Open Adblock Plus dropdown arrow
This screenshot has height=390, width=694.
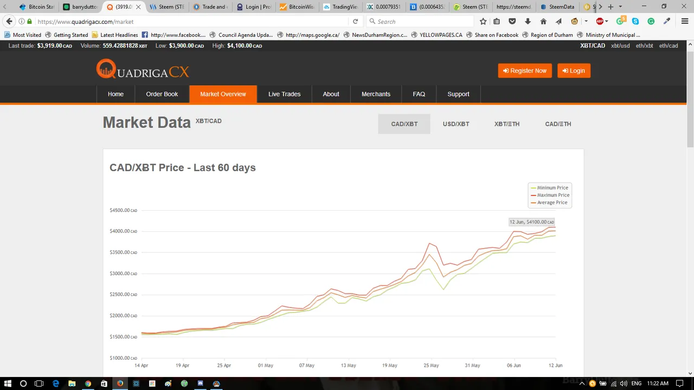(608, 22)
